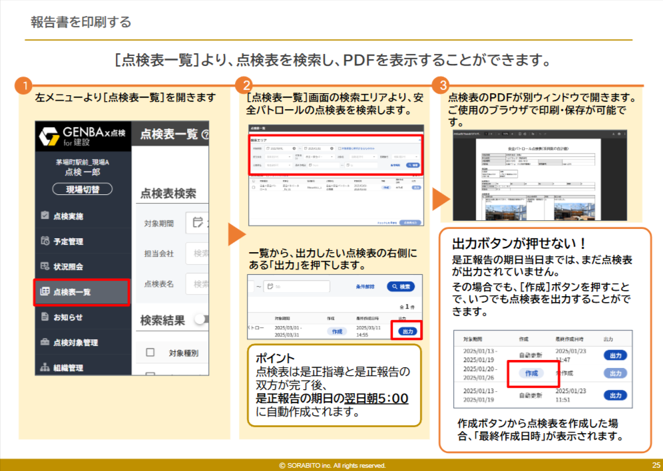Click the help icon beside 点検表一覧 title

[x=205, y=135]
